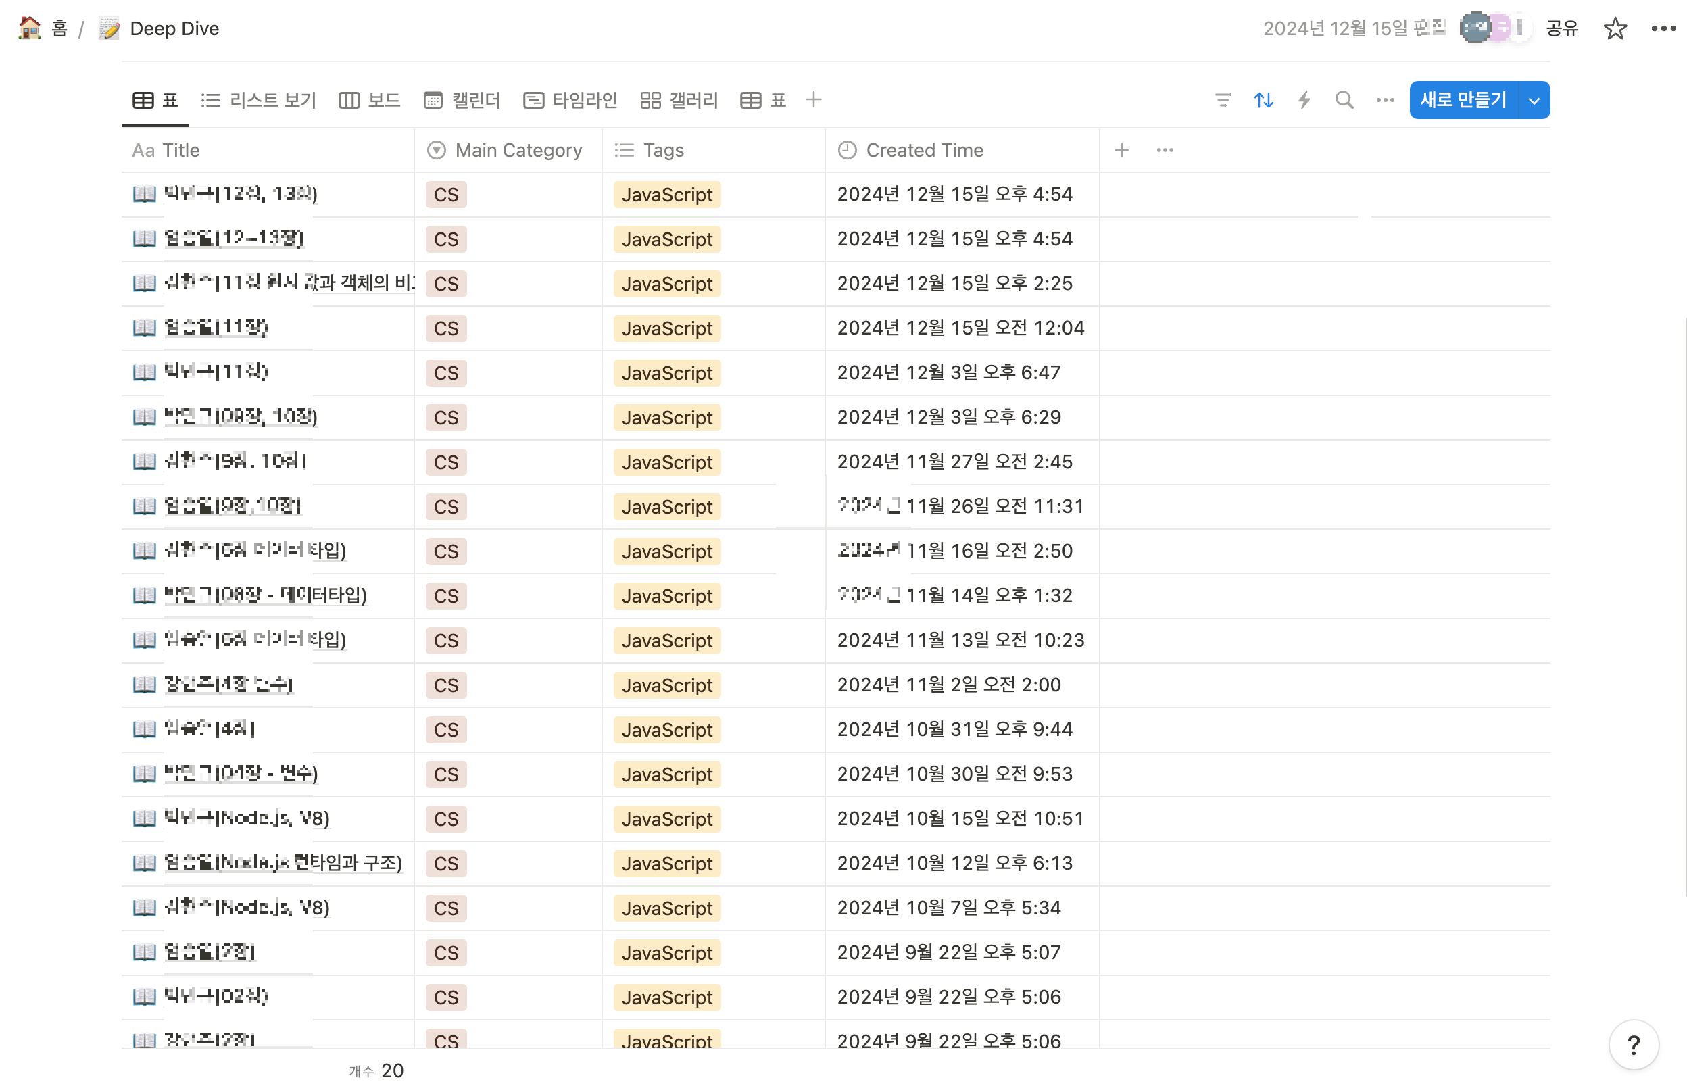
Task: Open the column options ellipsis menu
Action: pos(1164,150)
